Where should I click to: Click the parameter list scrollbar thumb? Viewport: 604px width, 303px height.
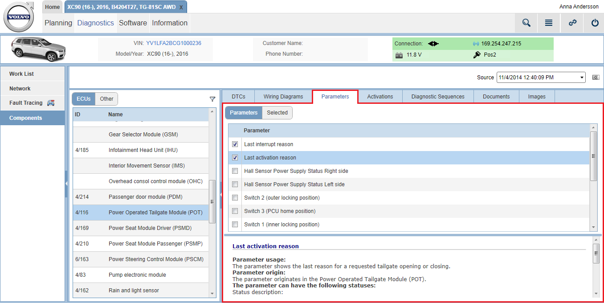(593, 156)
